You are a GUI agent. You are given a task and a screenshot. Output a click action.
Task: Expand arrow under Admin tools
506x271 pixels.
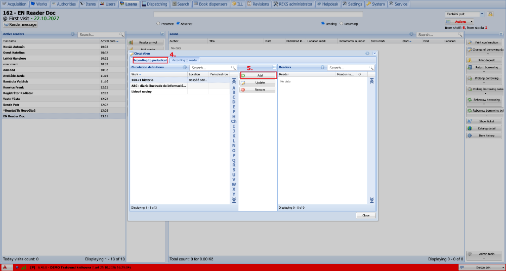[x=484, y=258]
